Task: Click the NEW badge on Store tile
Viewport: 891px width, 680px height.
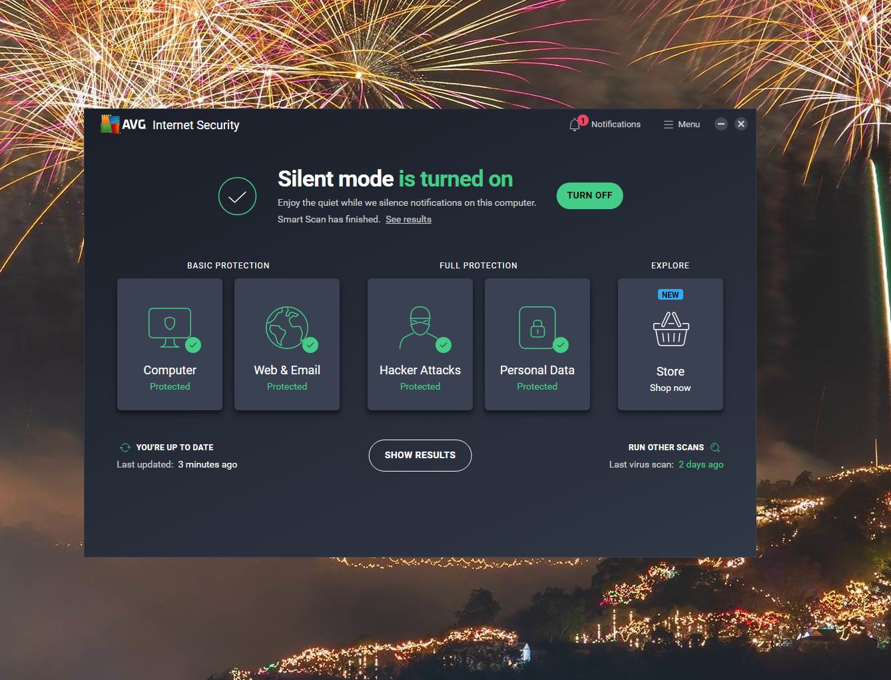Action: tap(670, 294)
